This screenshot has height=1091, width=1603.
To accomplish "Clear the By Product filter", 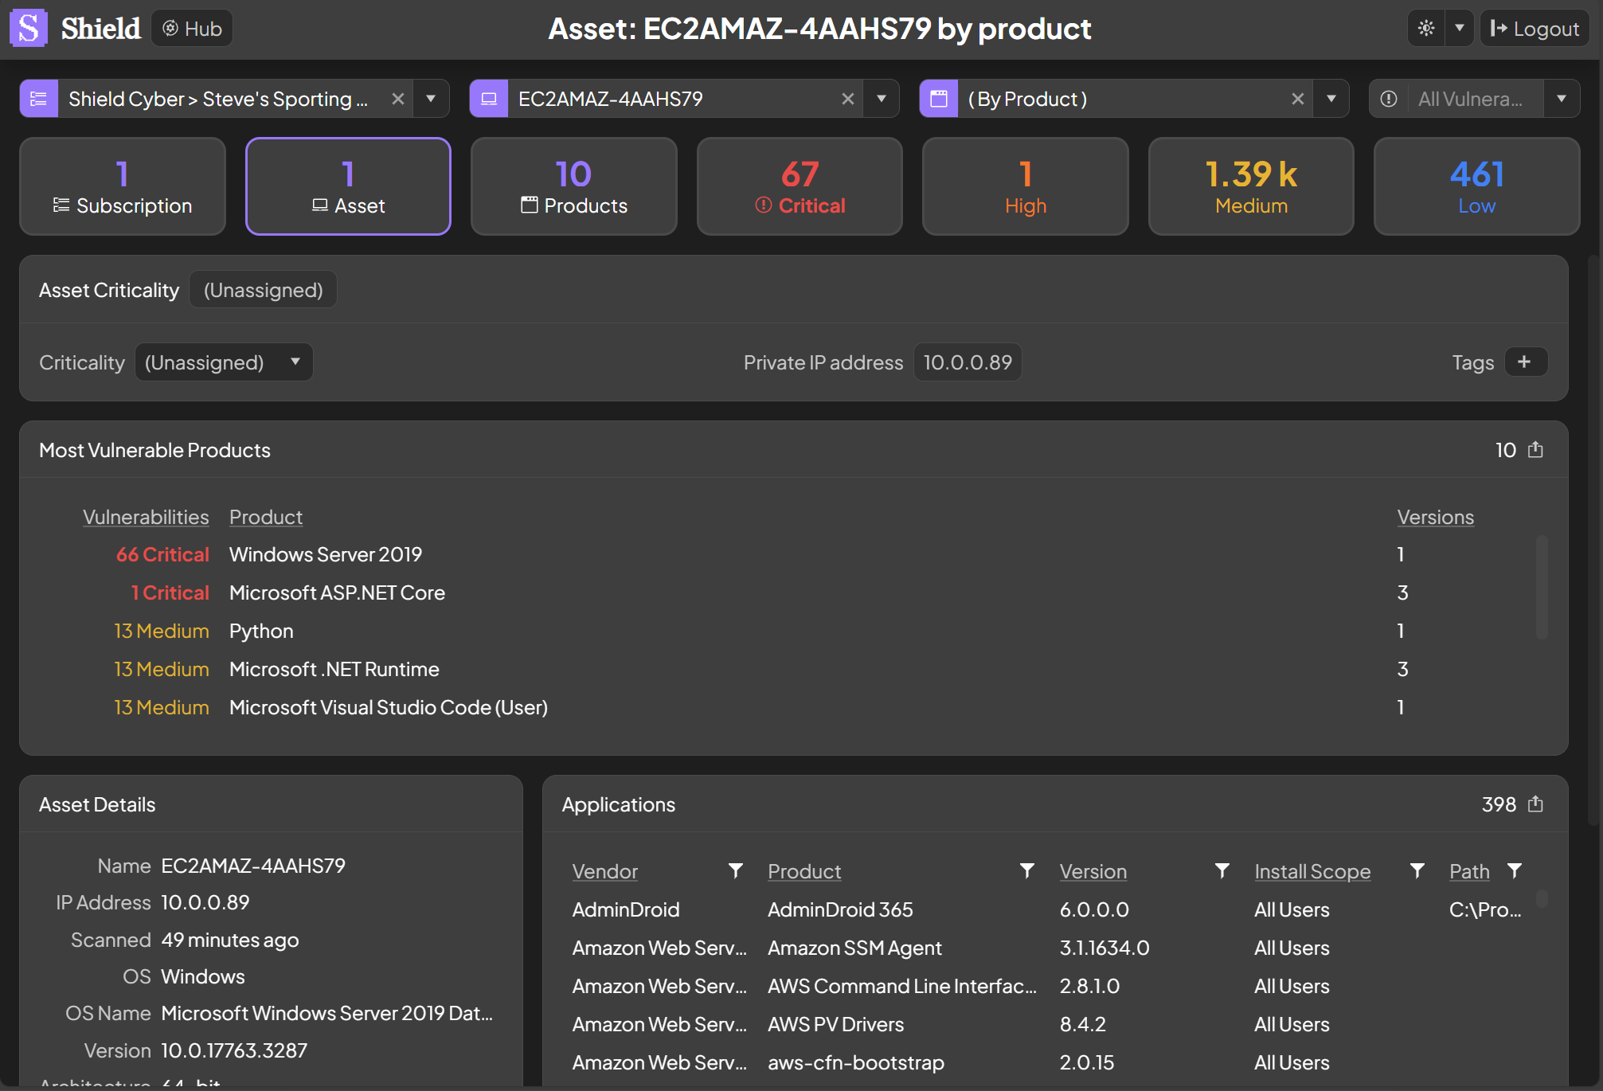I will point(1298,99).
